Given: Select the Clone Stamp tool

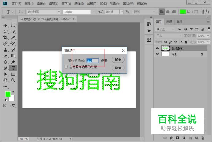Looking at the screenshot, I should point(6,50).
